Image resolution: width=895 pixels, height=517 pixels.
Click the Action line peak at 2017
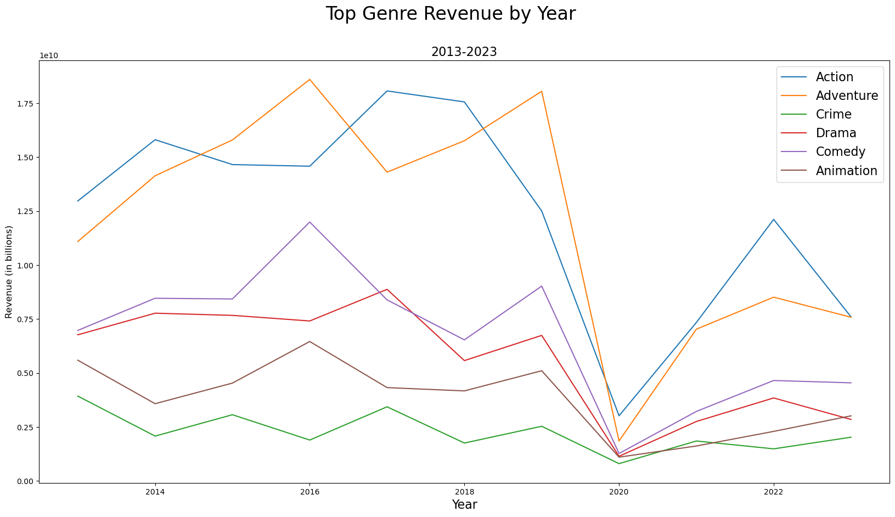387,91
